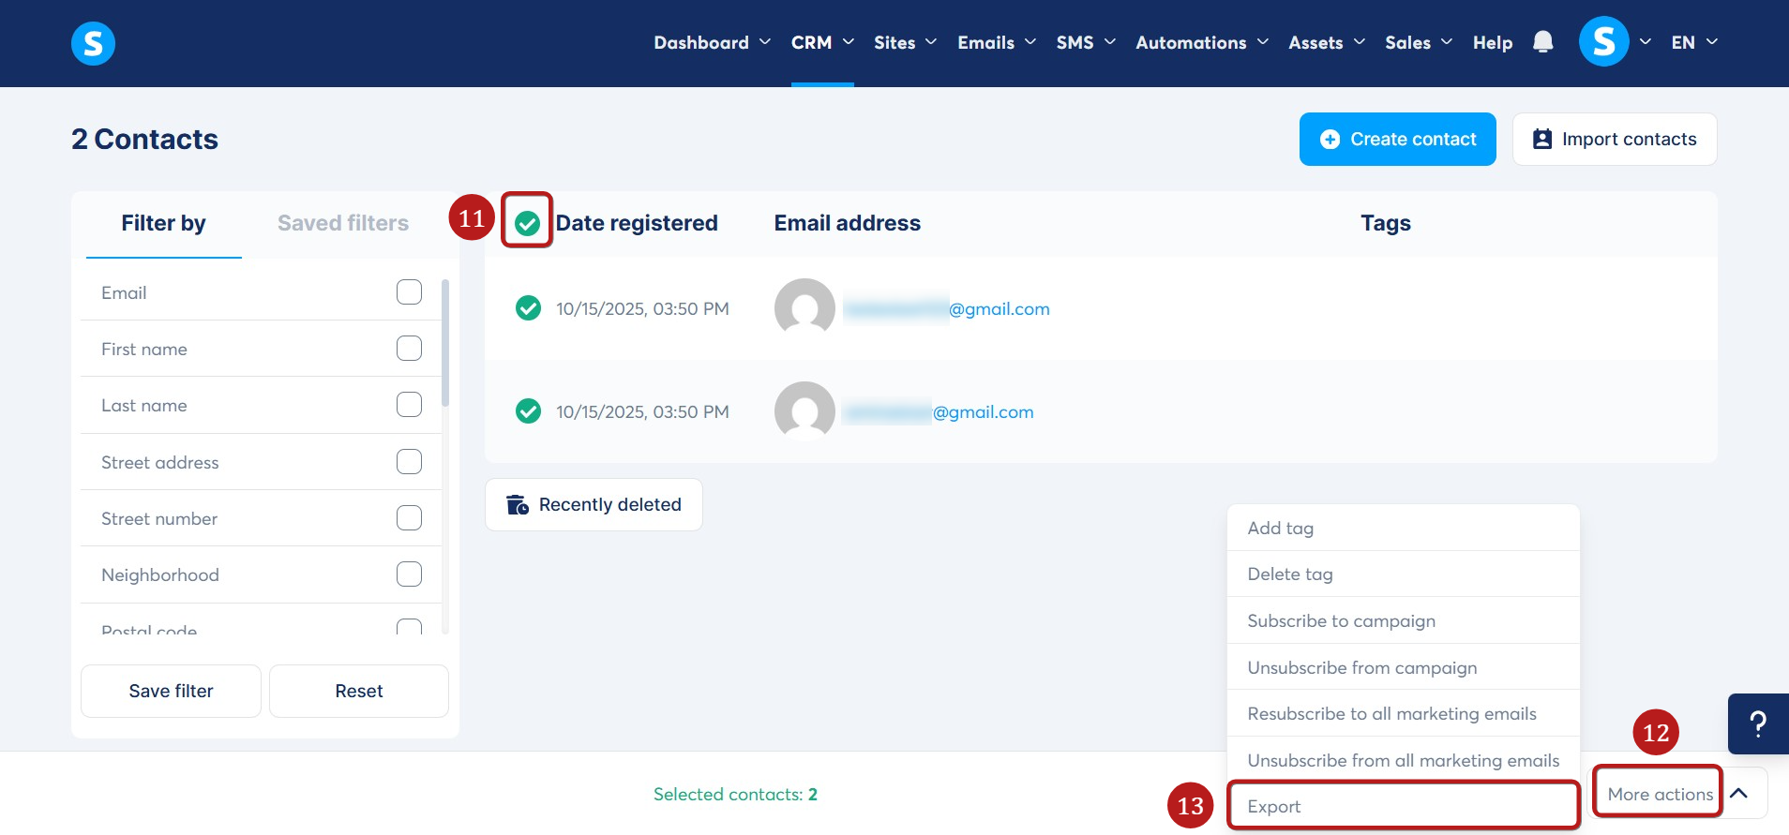Expand the Sites menu
The width and height of the screenshot is (1789, 835).
click(x=905, y=42)
